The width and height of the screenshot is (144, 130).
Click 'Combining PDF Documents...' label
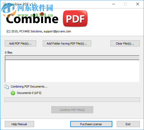(29, 86)
